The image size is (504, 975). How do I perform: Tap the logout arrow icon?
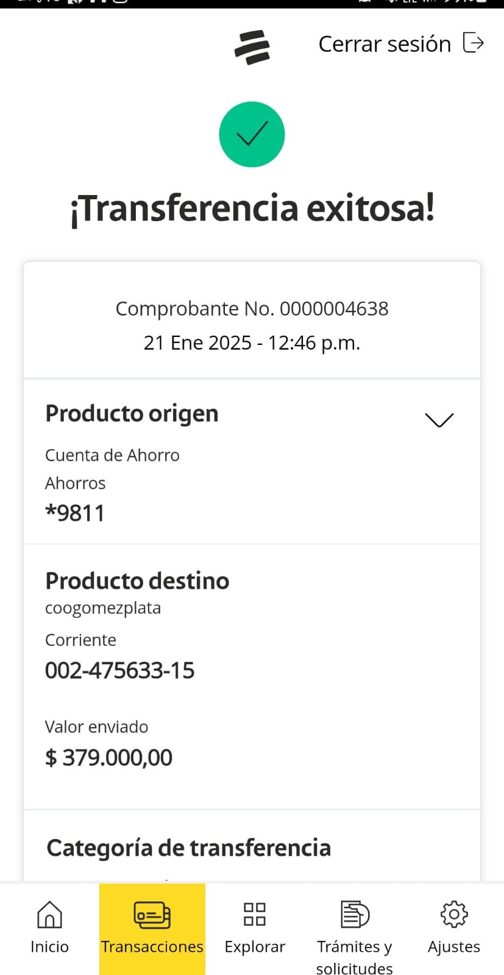[474, 43]
